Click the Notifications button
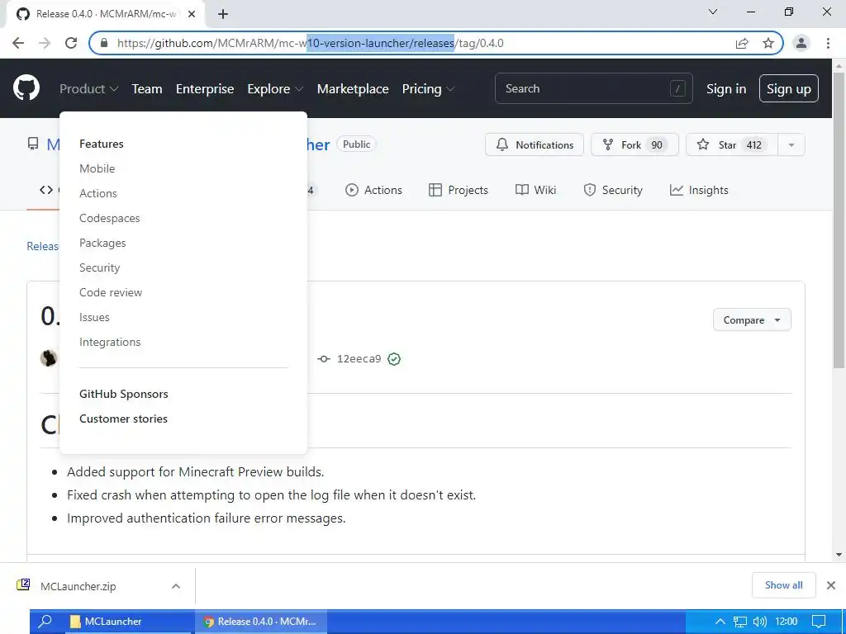Screen dimensions: 846x634 click(x=535, y=144)
